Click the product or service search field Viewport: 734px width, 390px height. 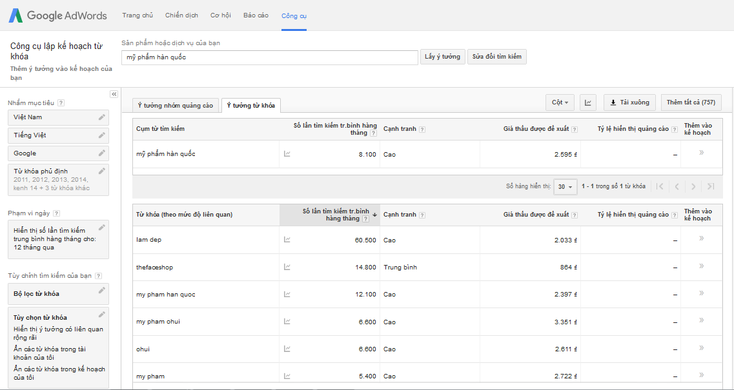pyautogui.click(x=270, y=57)
